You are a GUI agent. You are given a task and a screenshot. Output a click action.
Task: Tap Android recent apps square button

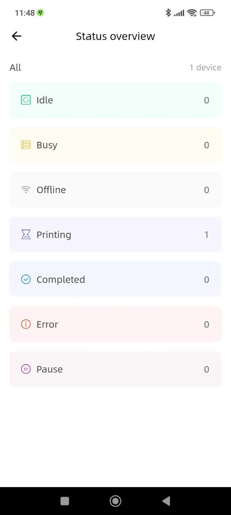click(x=65, y=501)
